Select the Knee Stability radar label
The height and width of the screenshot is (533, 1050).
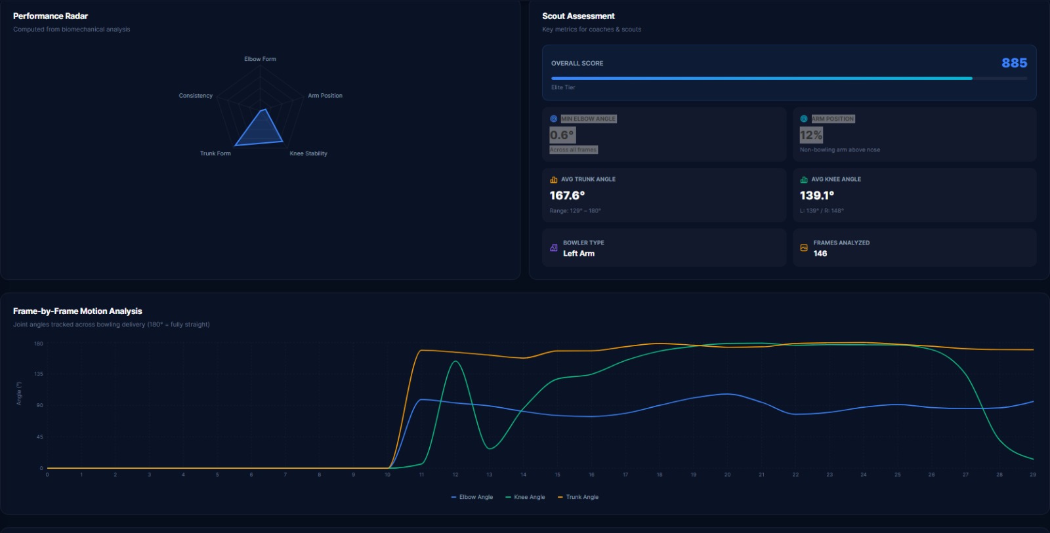pyautogui.click(x=308, y=153)
